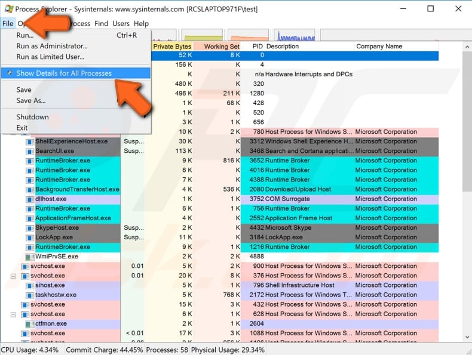
Task: Select the SearchUI.exe process name
Action: [54, 151]
